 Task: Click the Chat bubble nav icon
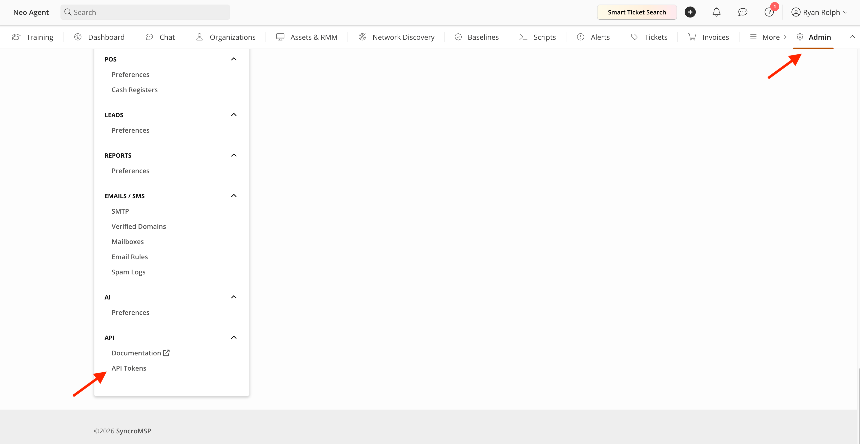(x=149, y=37)
